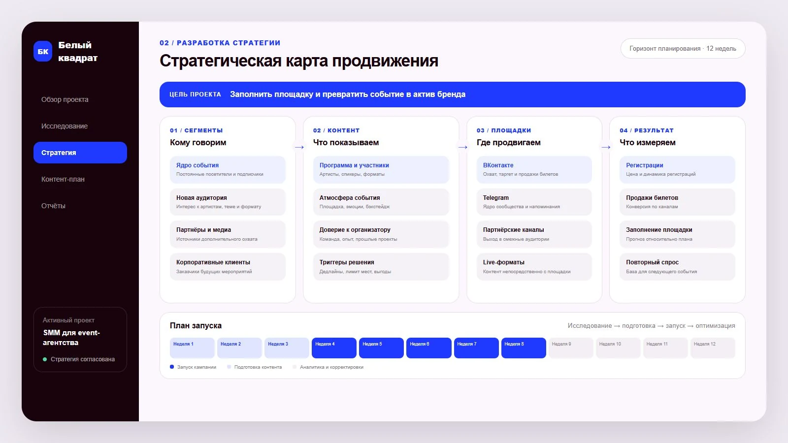Screen dimensions: 788x443
Task: Select the ВКонтакте channel card
Action: coord(534,170)
